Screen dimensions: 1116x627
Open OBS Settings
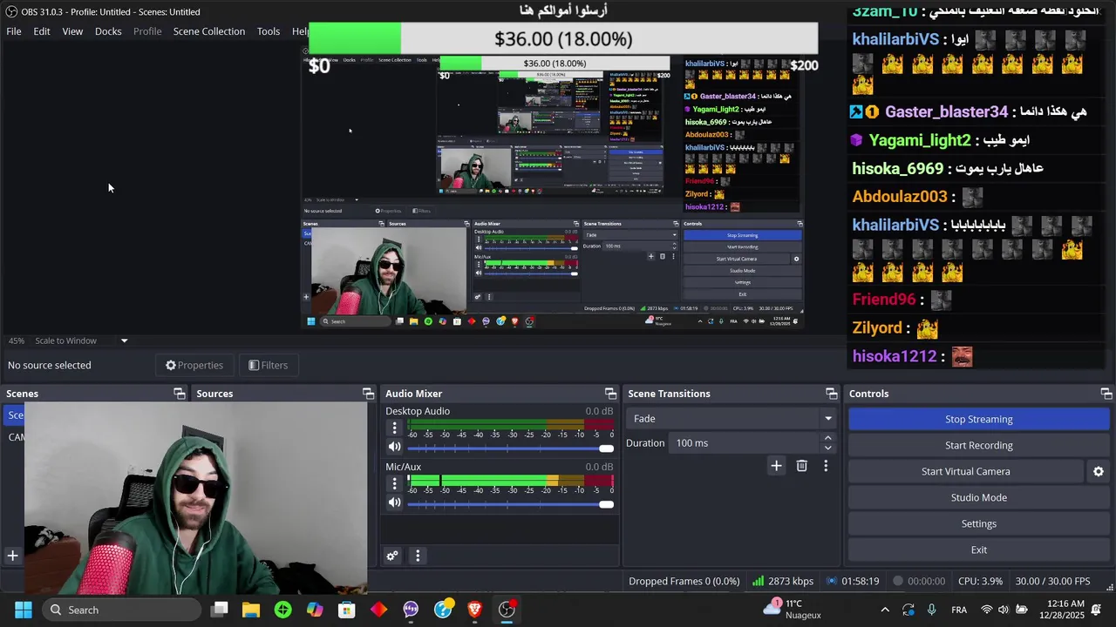coord(978,523)
